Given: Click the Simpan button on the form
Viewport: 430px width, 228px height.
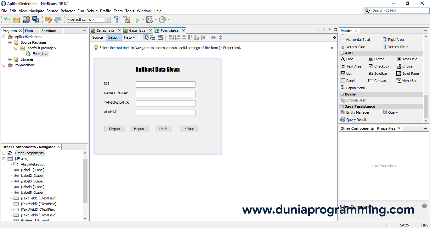Looking at the screenshot, I should 115,129.
